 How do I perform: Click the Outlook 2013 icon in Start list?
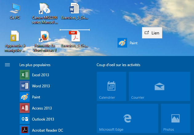click(x=25, y=119)
